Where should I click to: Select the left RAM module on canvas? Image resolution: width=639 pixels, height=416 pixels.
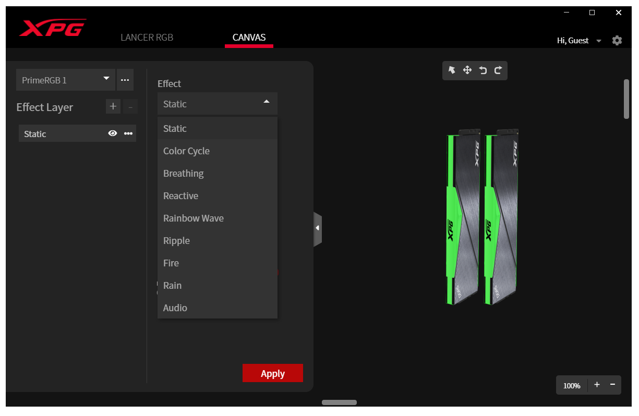point(462,217)
